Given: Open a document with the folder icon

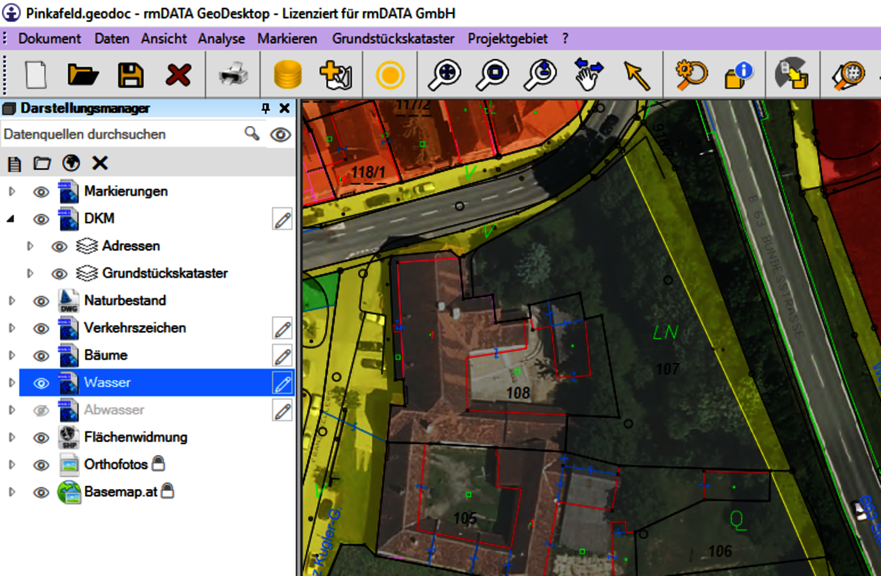Looking at the screenshot, I should pyautogui.click(x=83, y=75).
